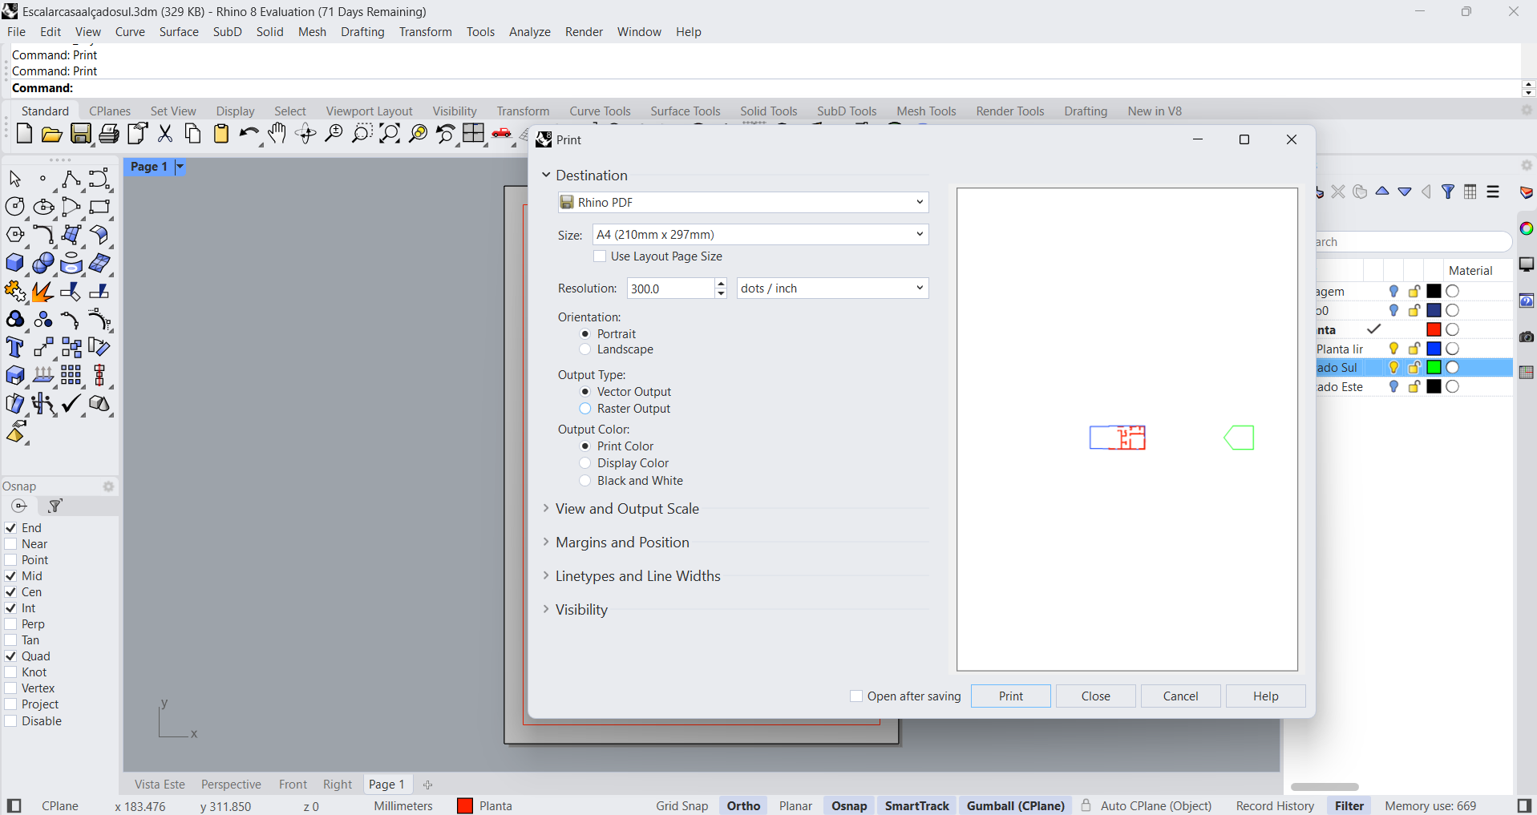Enable Open after saving checkbox
Viewport: 1537px width, 815px height.
point(856,696)
